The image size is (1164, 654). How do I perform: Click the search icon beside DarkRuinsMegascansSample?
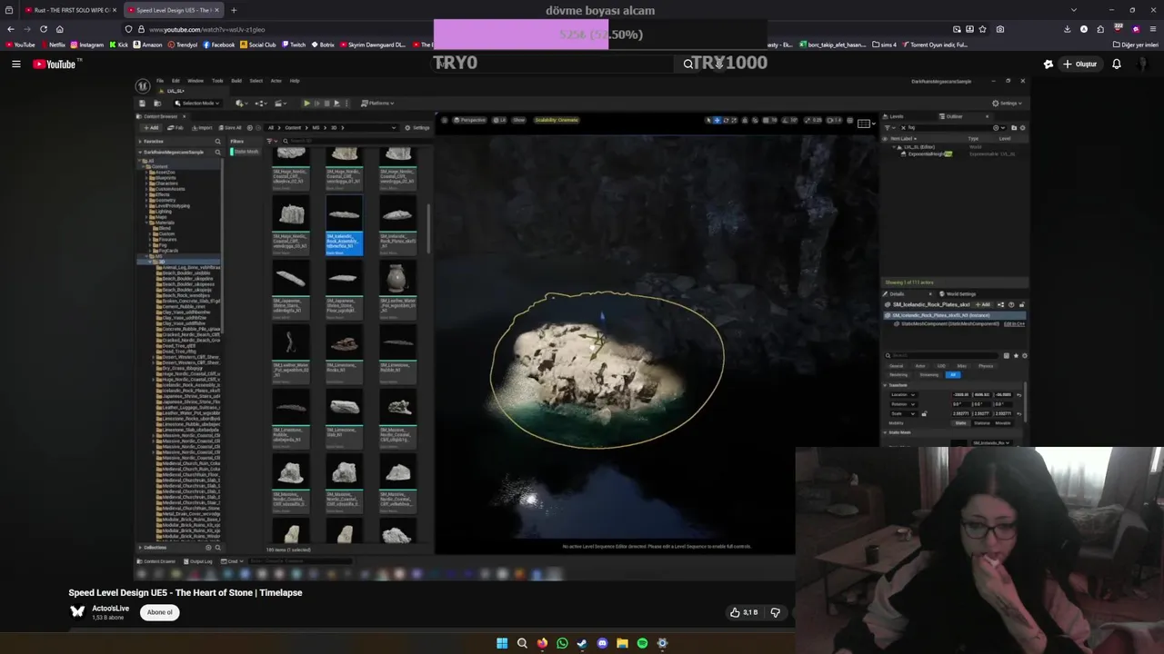click(217, 152)
